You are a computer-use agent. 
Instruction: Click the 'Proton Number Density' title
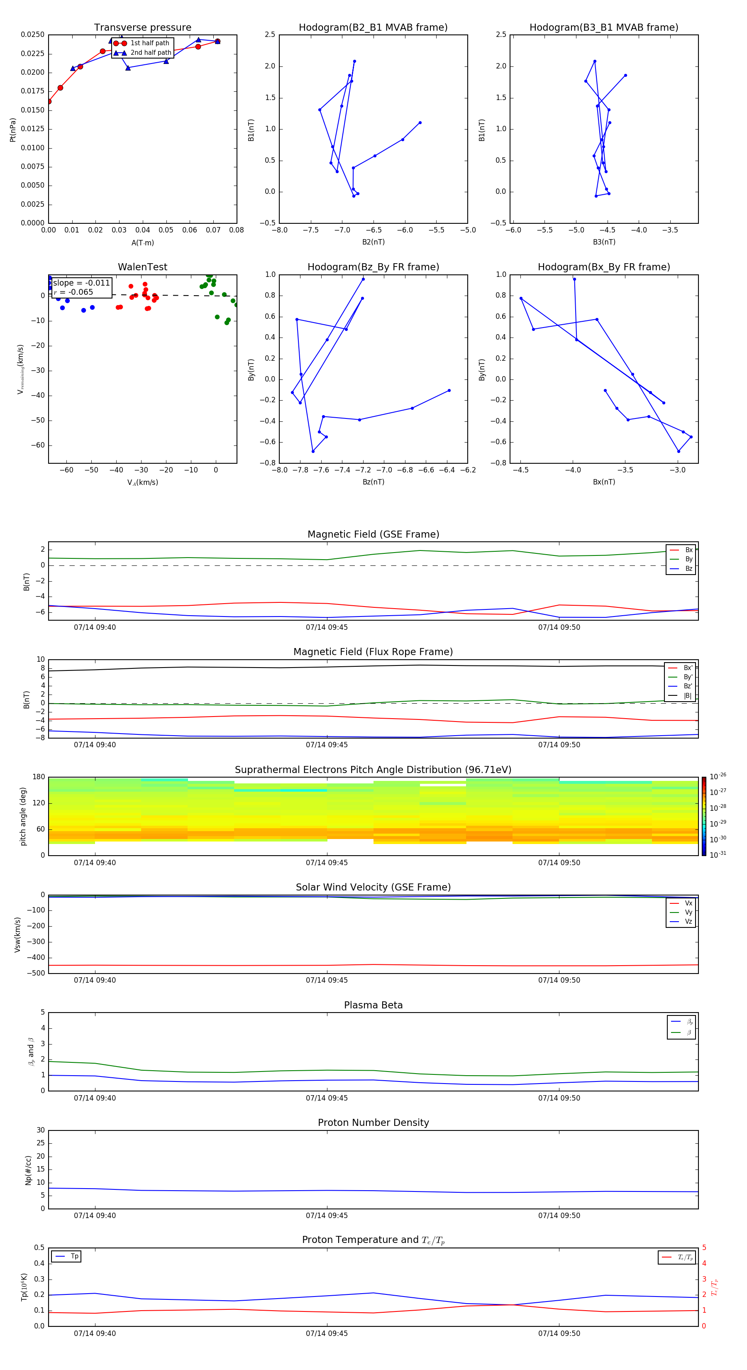[373, 1123]
